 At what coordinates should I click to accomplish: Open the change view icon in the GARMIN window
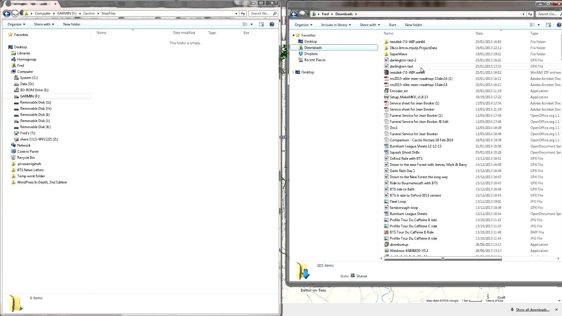245,24
